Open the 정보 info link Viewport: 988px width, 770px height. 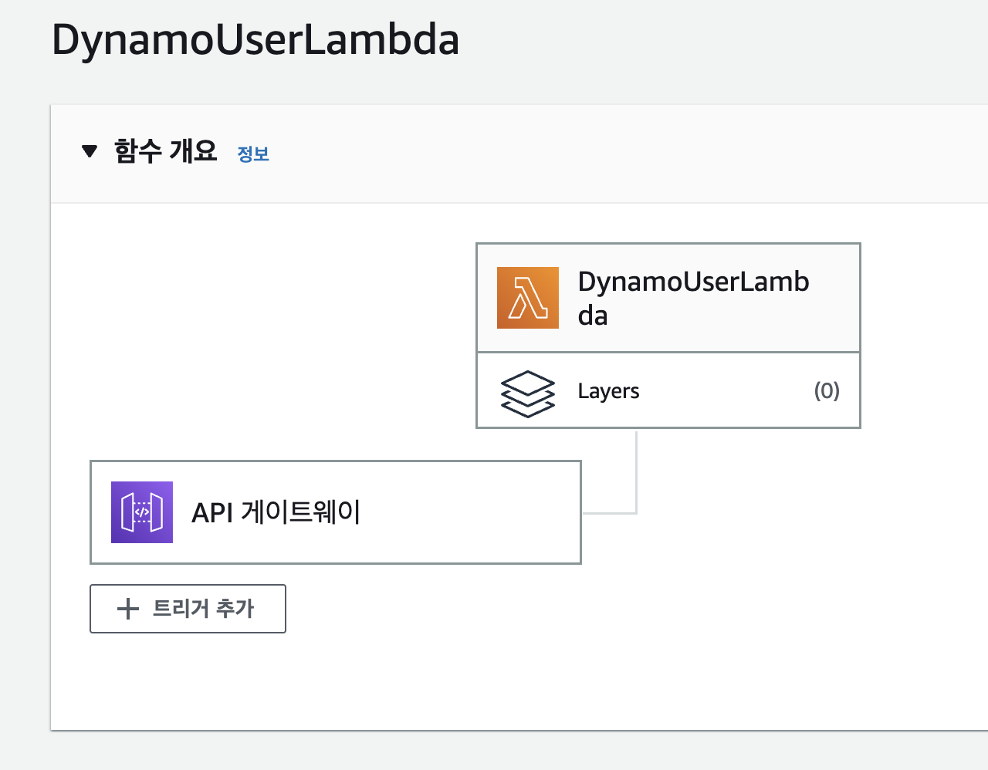[x=253, y=154]
